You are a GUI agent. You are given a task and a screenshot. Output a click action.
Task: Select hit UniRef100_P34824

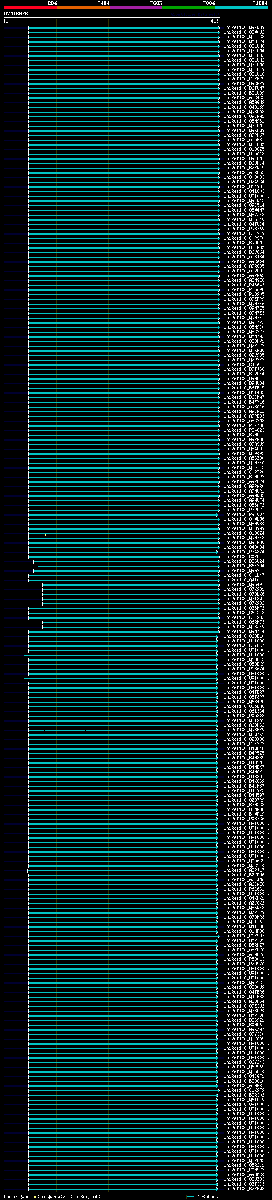244,552
